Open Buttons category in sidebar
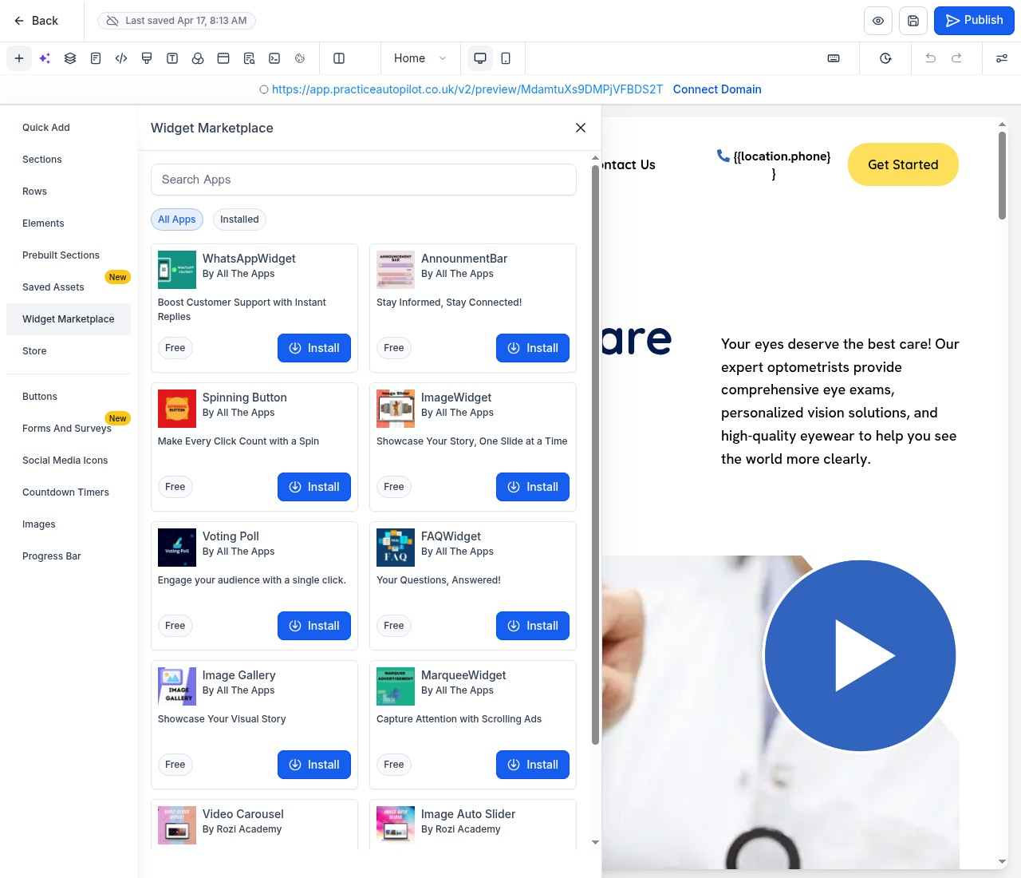 69,397
